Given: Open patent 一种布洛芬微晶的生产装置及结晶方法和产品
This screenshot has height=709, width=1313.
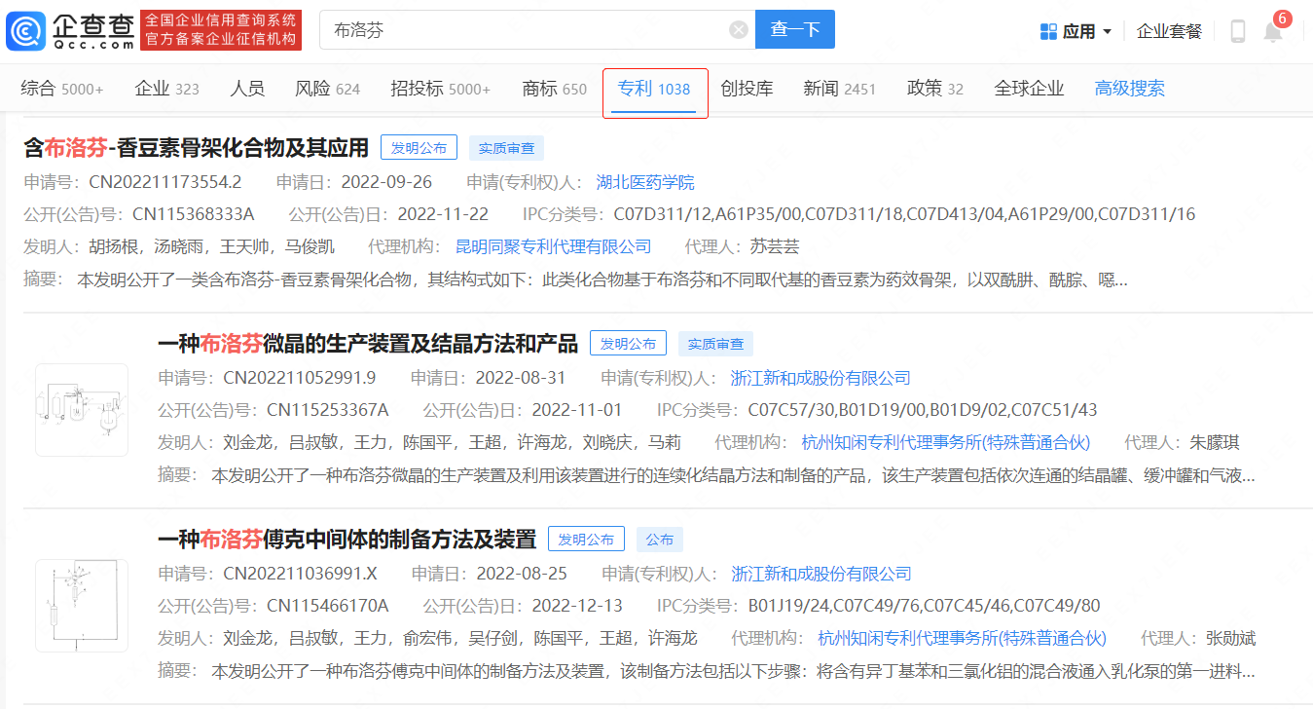Looking at the screenshot, I should (368, 343).
